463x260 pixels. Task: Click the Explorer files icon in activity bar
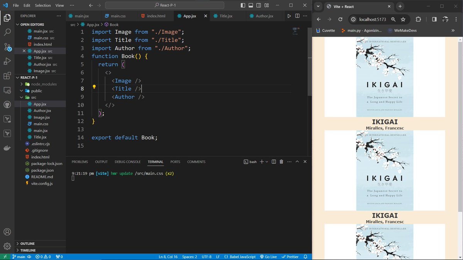point(7,18)
